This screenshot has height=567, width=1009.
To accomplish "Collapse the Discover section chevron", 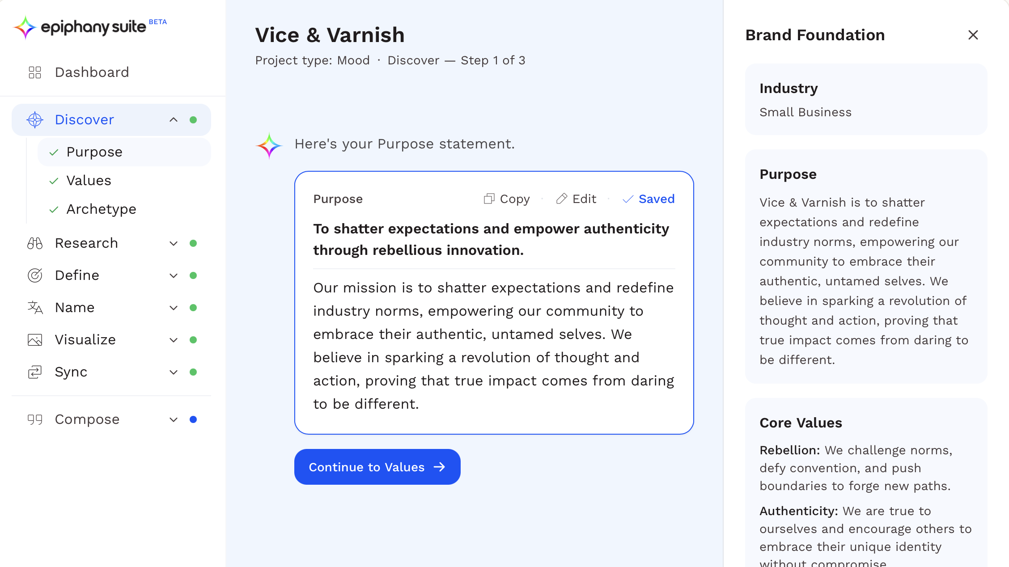I will tap(174, 120).
